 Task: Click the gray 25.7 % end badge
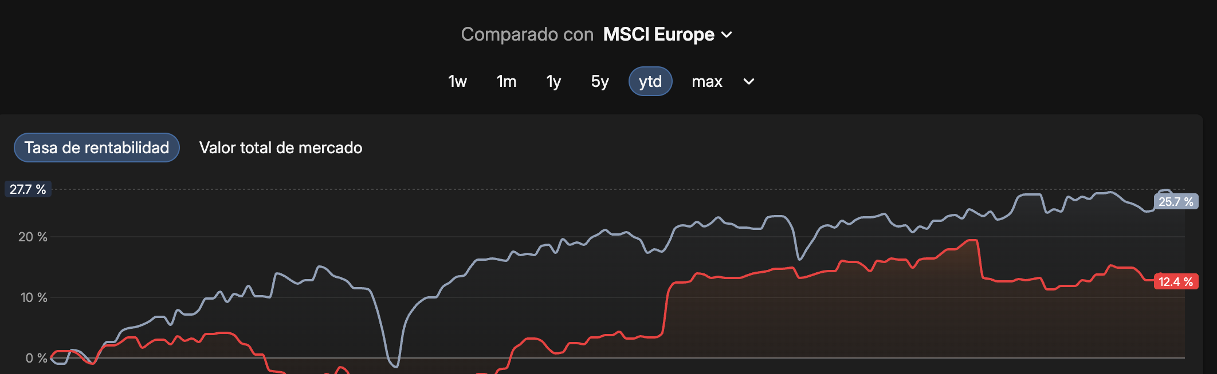(x=1176, y=201)
